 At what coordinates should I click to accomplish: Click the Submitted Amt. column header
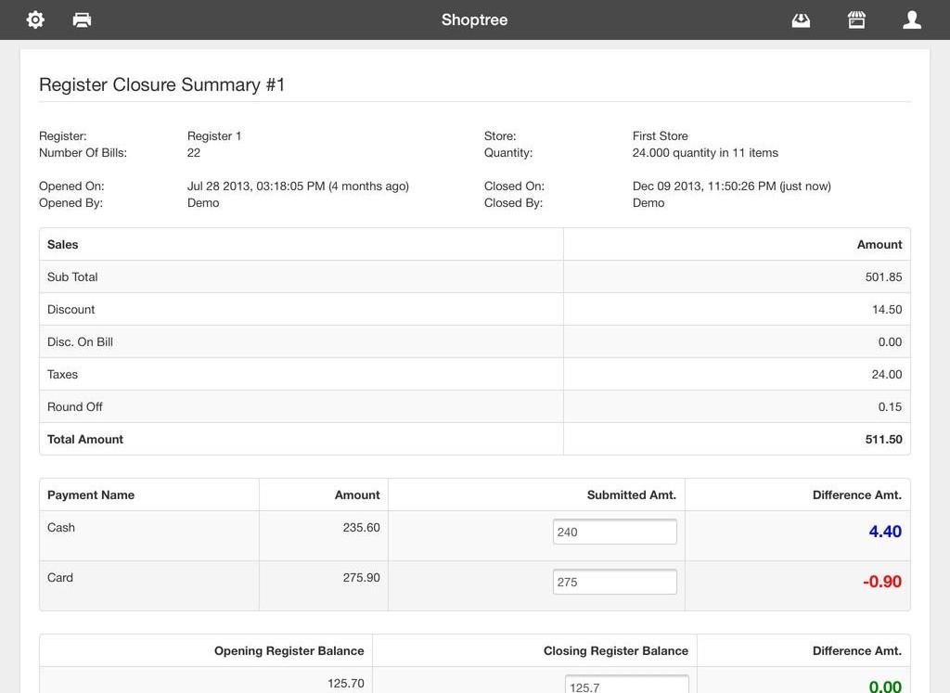point(631,494)
